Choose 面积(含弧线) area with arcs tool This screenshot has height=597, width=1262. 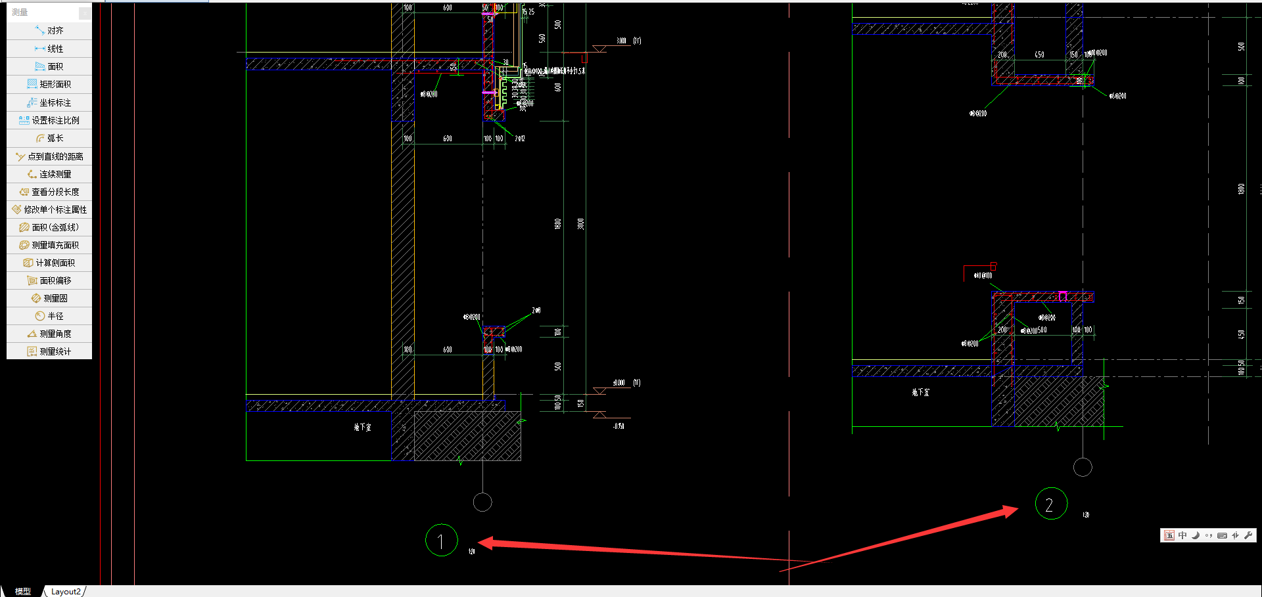pyautogui.click(x=49, y=227)
